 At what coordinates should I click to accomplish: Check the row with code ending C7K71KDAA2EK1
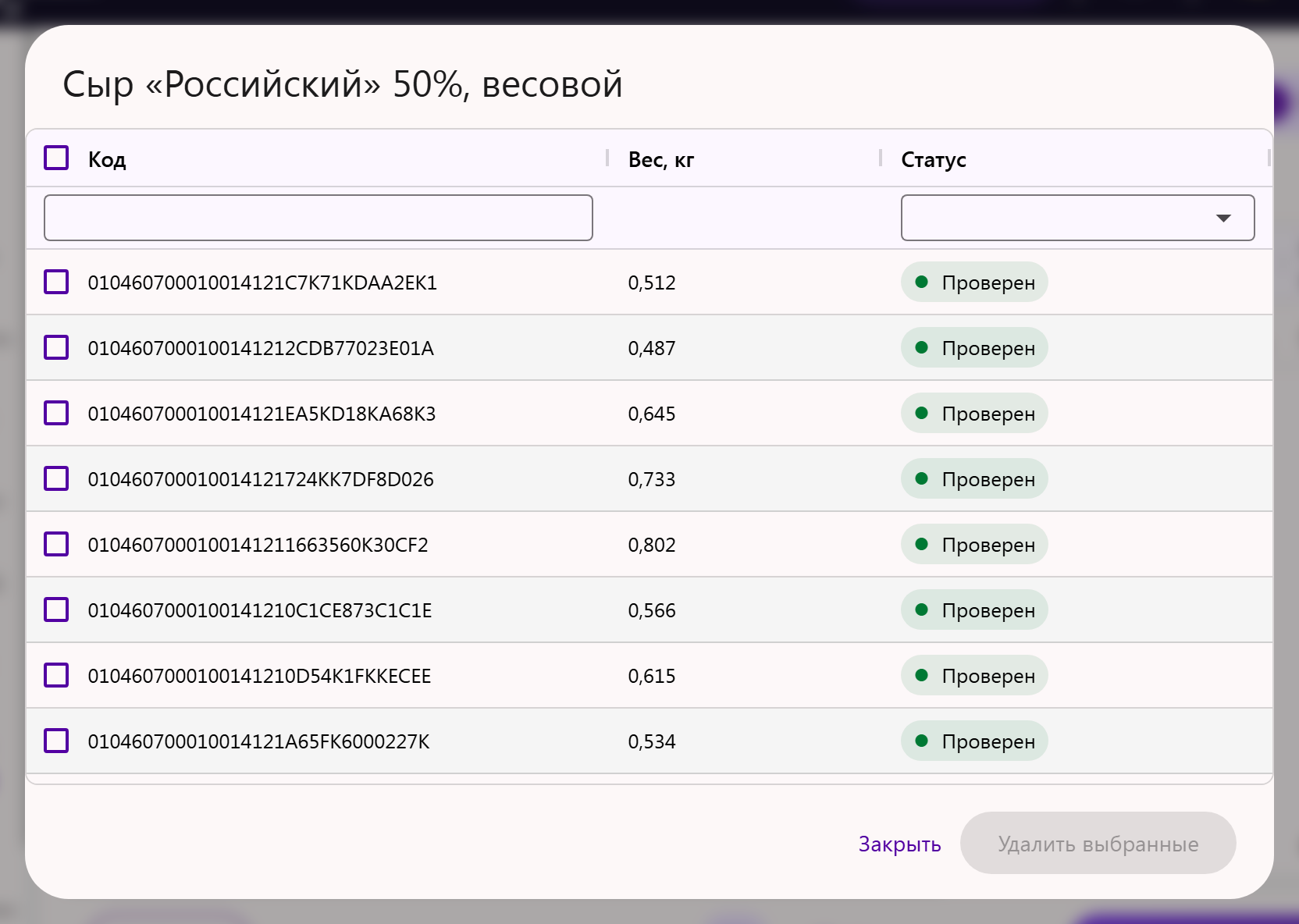pos(56,282)
